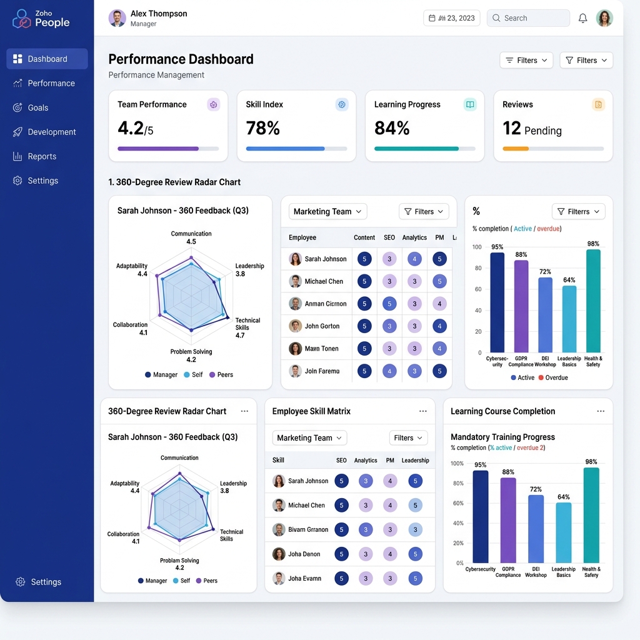
Task: Click the Performance trend icon
Action: tap(17, 83)
